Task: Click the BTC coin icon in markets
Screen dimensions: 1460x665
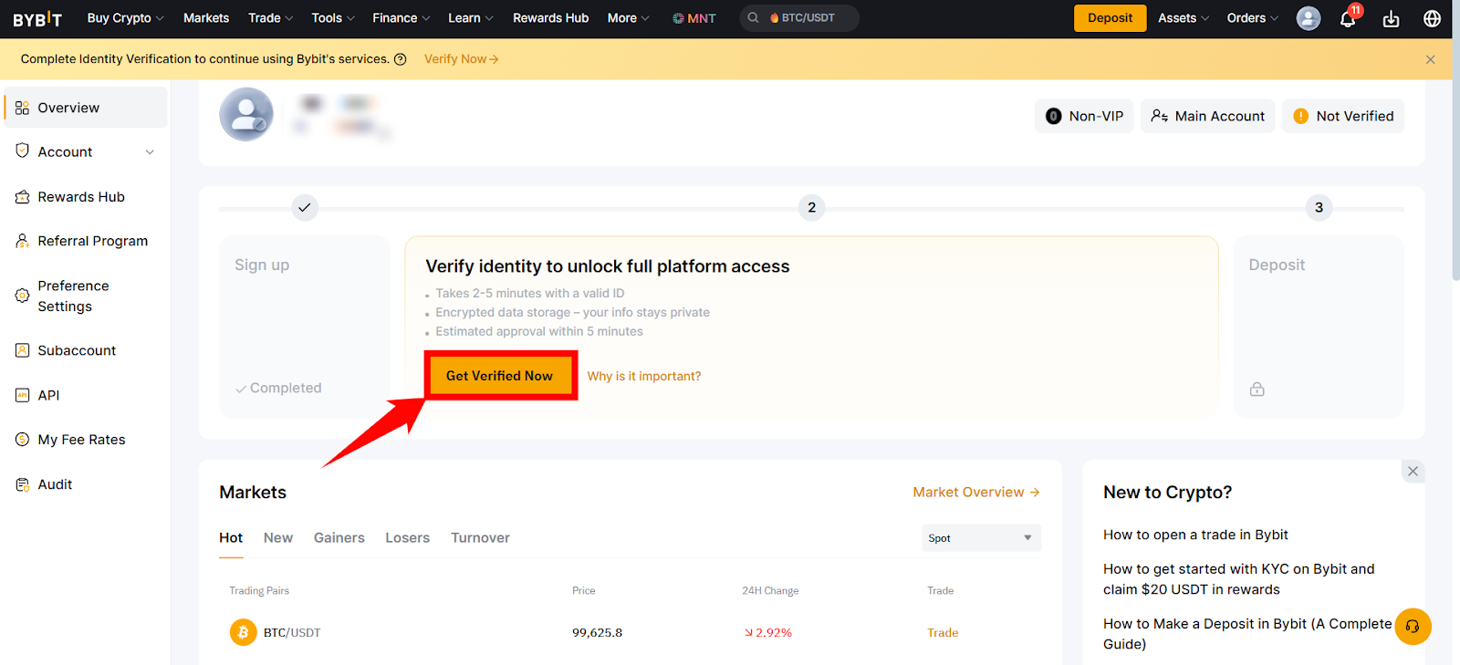Action: 243,632
